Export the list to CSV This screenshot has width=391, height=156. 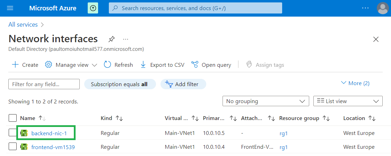click(162, 65)
